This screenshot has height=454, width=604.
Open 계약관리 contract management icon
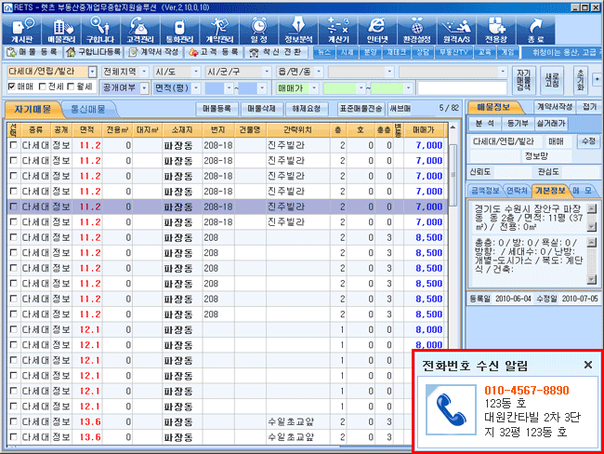click(219, 30)
